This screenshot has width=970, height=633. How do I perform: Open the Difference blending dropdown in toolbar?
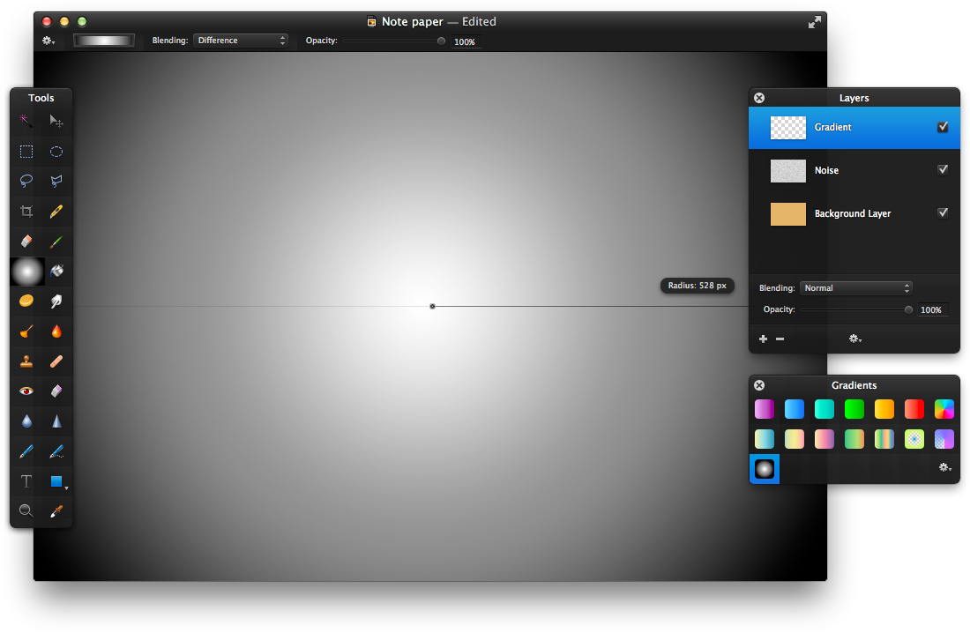point(241,41)
